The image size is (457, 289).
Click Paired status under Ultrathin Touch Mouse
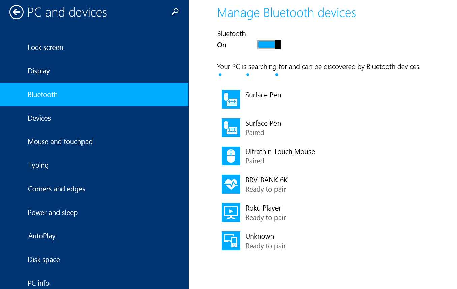click(255, 161)
